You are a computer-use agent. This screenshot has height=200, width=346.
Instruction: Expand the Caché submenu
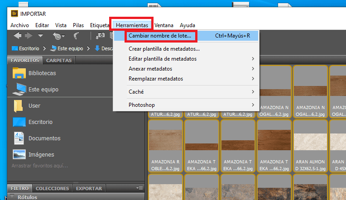point(186,92)
